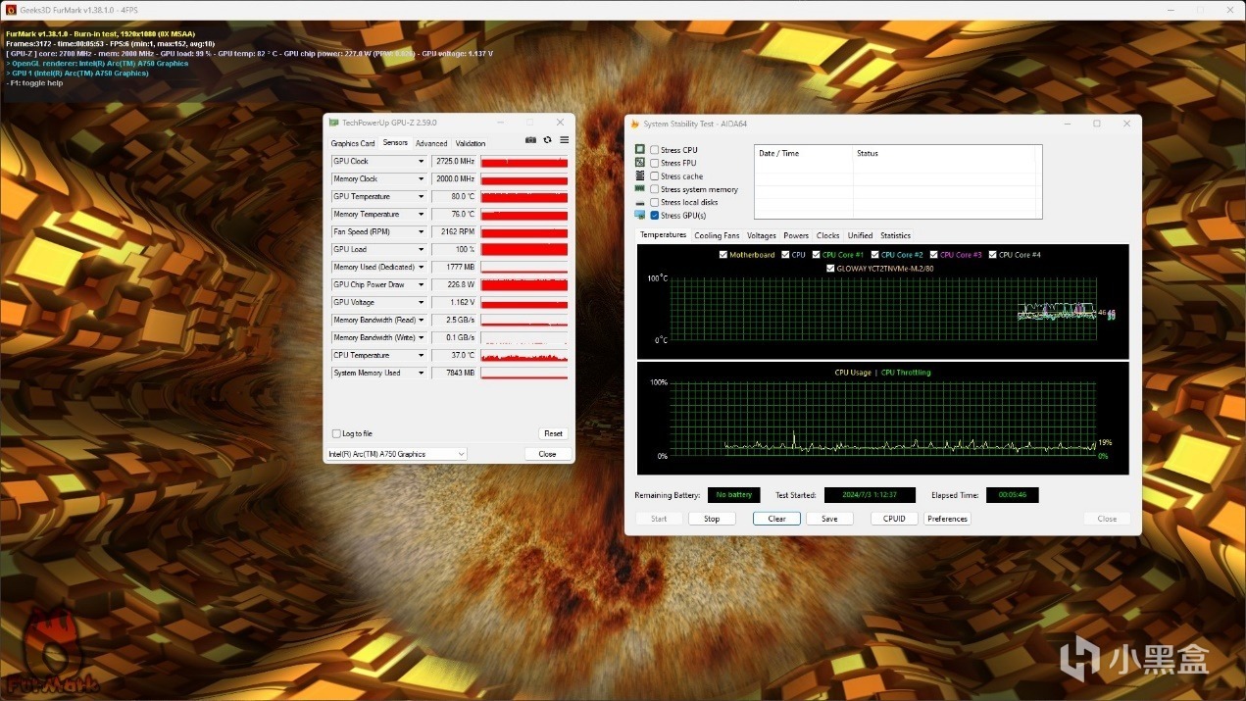Enable the Log to file checkbox in GPU-Z
1246x701 pixels.
(x=336, y=433)
